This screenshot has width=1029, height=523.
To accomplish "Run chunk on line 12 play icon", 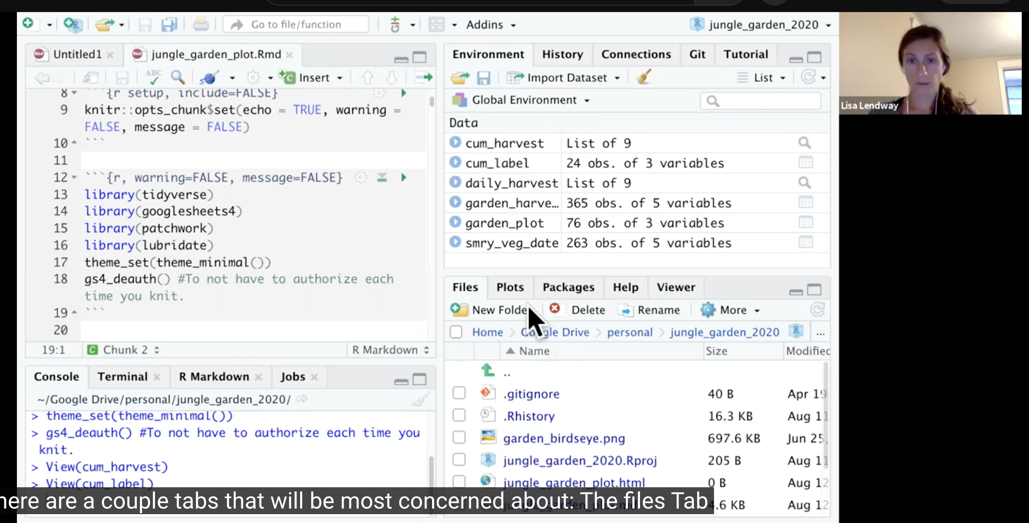I will 403,177.
